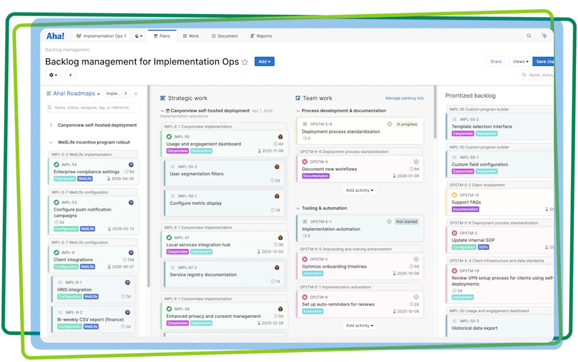Switch to the Work tab
This screenshot has height=362, width=578.
point(191,36)
